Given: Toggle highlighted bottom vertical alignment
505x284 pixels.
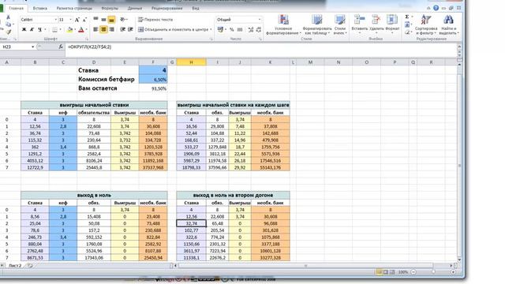Looking at the screenshot, I should click(111, 20).
